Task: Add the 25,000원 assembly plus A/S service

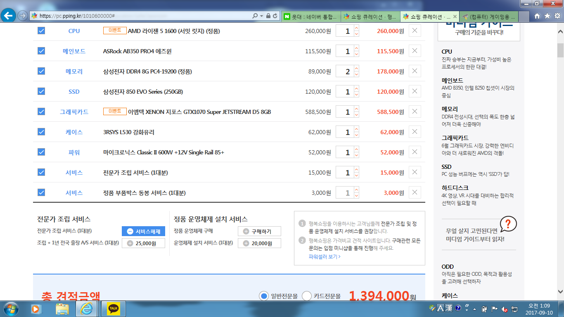Action: coord(143,243)
